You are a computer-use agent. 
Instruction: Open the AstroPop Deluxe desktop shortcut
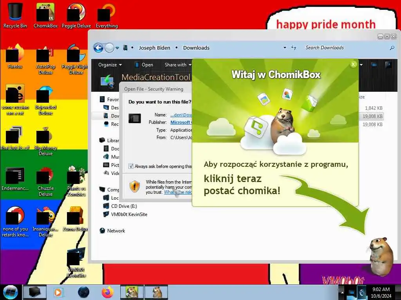pos(45,59)
